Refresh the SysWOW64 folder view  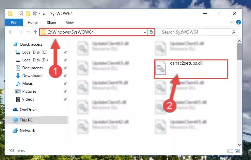151,32
